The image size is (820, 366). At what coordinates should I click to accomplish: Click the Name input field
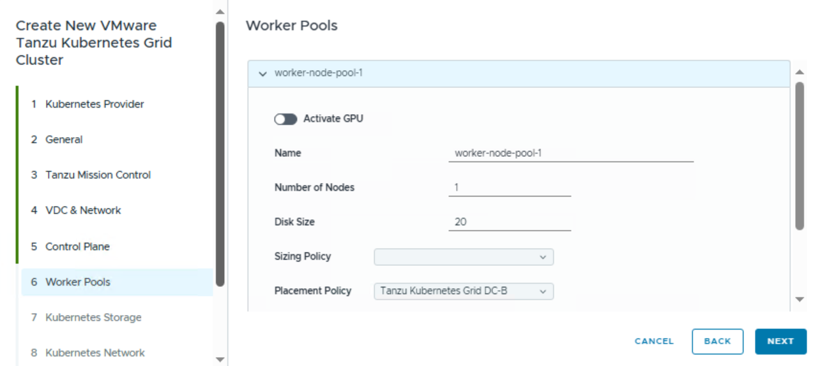[571, 154]
